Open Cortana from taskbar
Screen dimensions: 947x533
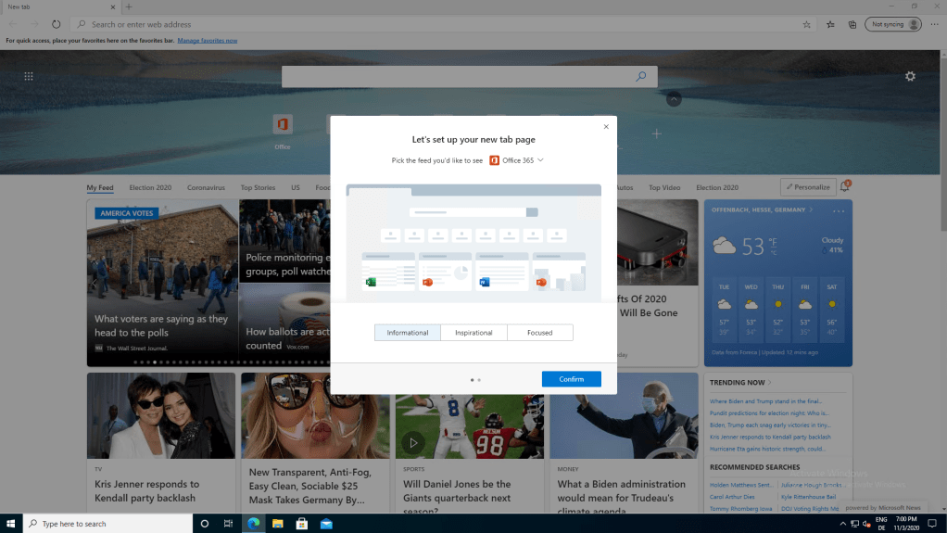click(x=204, y=524)
